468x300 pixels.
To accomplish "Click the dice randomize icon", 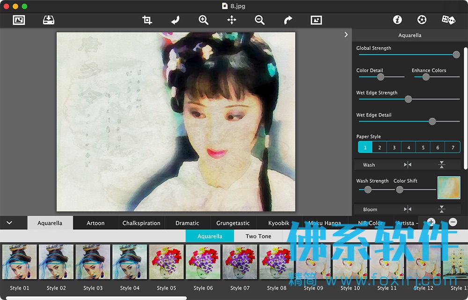I will coord(448,20).
